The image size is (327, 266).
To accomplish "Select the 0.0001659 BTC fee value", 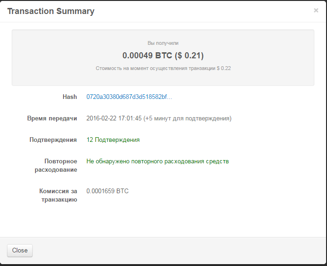I will point(107,191).
